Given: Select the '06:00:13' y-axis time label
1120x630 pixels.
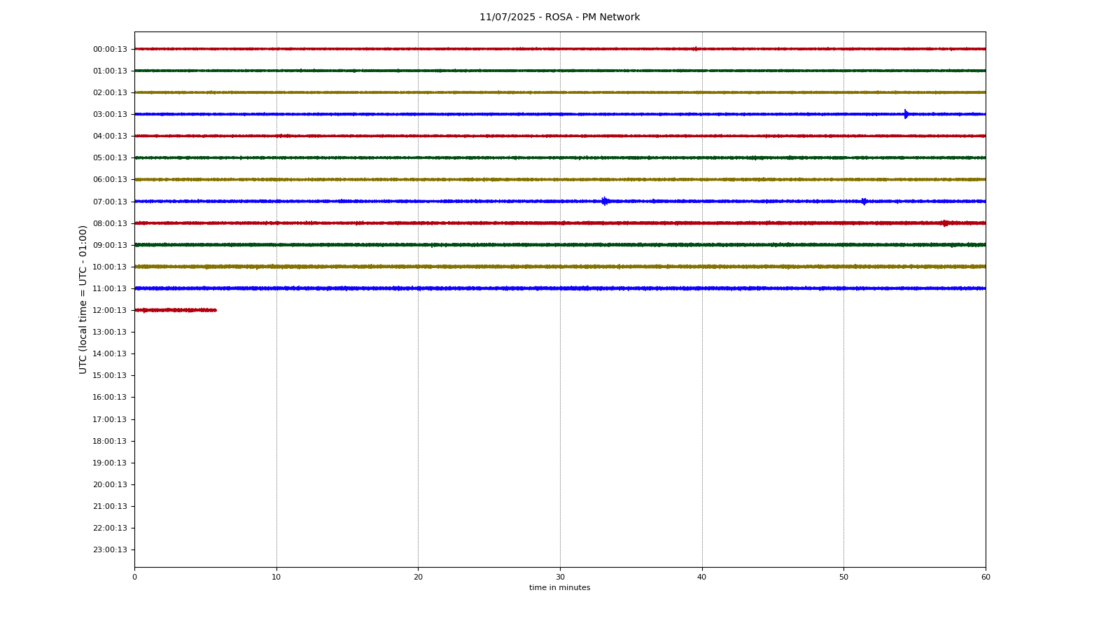Looking at the screenshot, I should coord(110,179).
